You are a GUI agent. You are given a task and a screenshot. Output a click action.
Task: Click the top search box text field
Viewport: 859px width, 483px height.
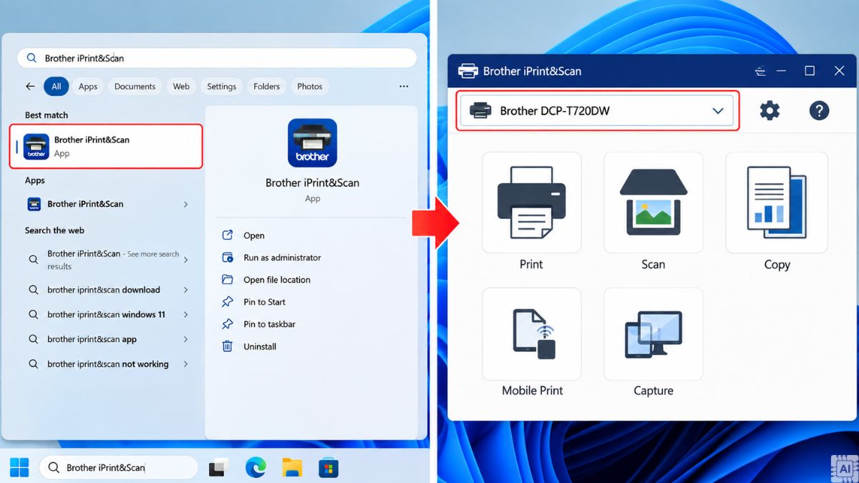(x=217, y=58)
